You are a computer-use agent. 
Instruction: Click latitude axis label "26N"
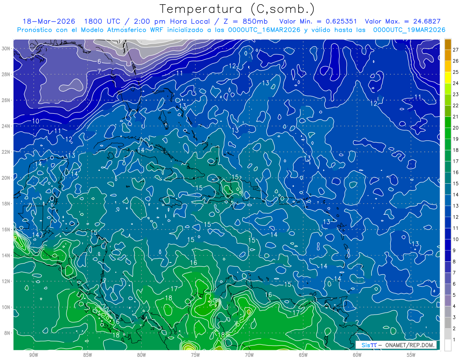[6, 100]
